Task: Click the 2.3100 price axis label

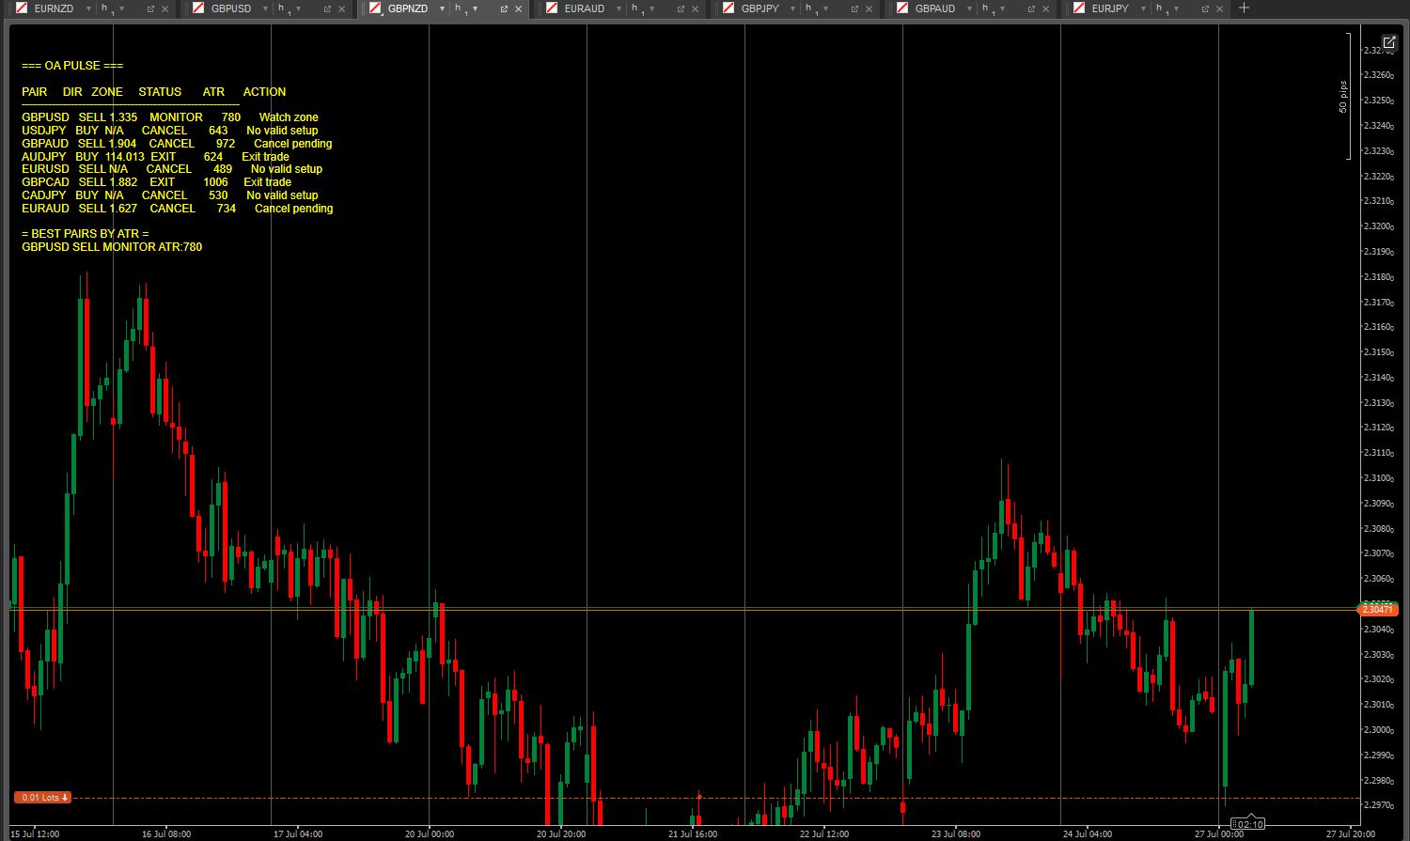Action: click(x=1378, y=478)
